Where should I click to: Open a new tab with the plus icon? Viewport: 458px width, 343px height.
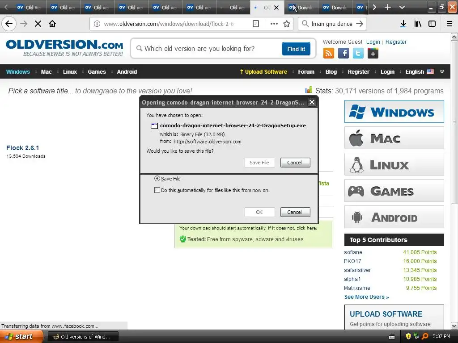tap(388, 7)
